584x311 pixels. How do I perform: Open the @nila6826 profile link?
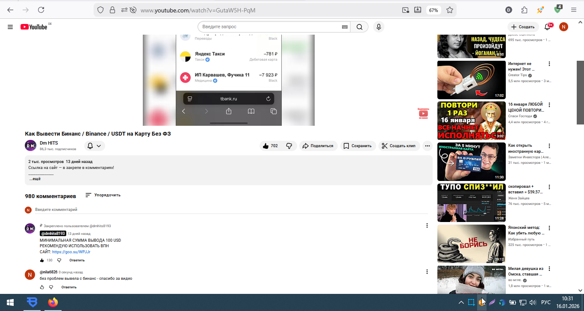[48, 272]
